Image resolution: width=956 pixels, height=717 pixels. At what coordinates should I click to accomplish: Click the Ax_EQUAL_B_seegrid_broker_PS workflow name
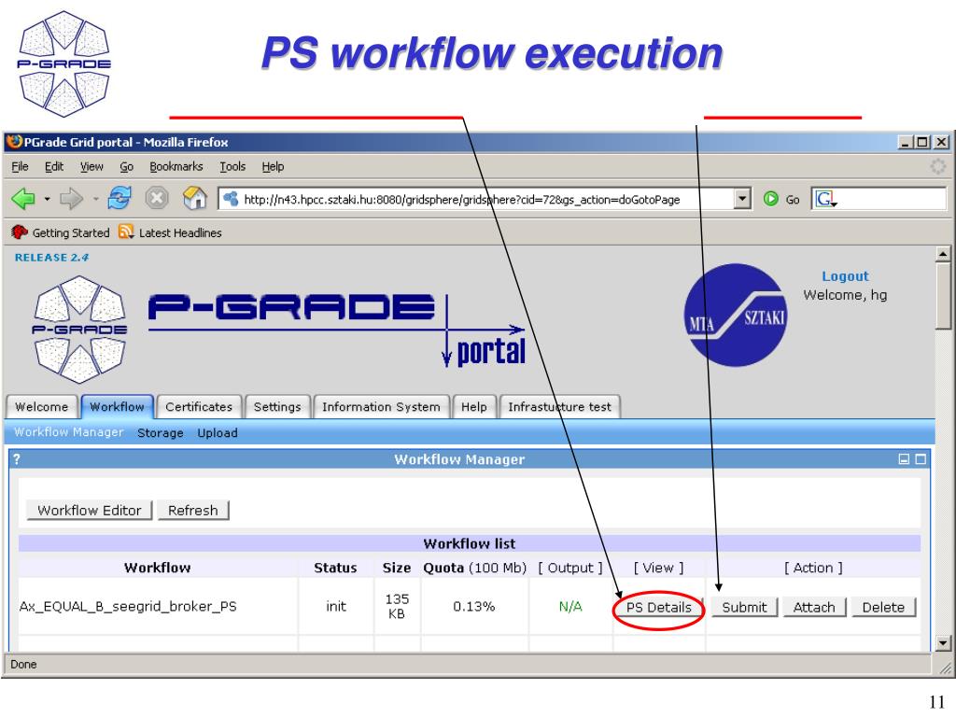pyautogui.click(x=128, y=607)
